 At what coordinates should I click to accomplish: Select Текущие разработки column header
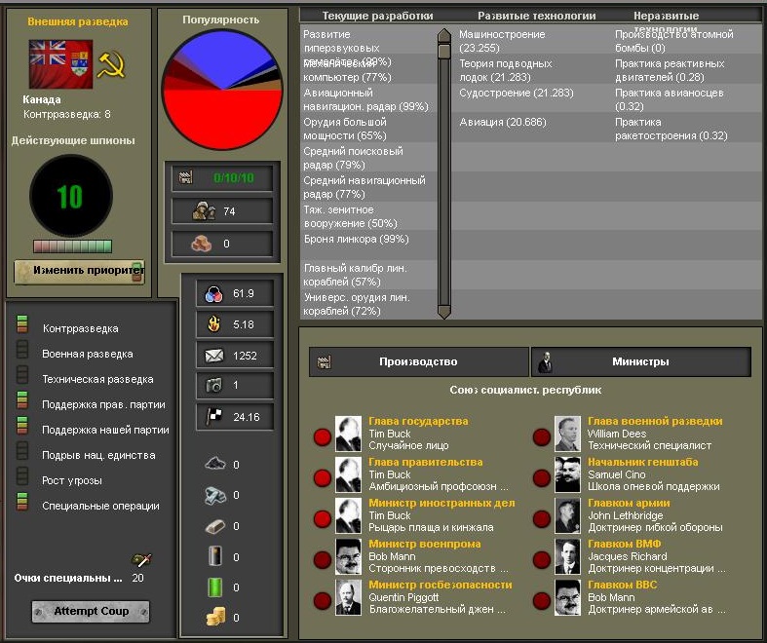click(x=377, y=16)
